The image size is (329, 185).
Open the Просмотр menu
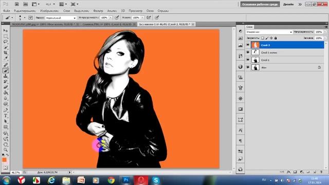(x=135, y=11)
